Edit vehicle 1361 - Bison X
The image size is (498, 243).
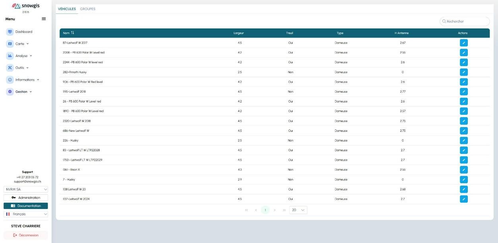pyautogui.click(x=463, y=170)
